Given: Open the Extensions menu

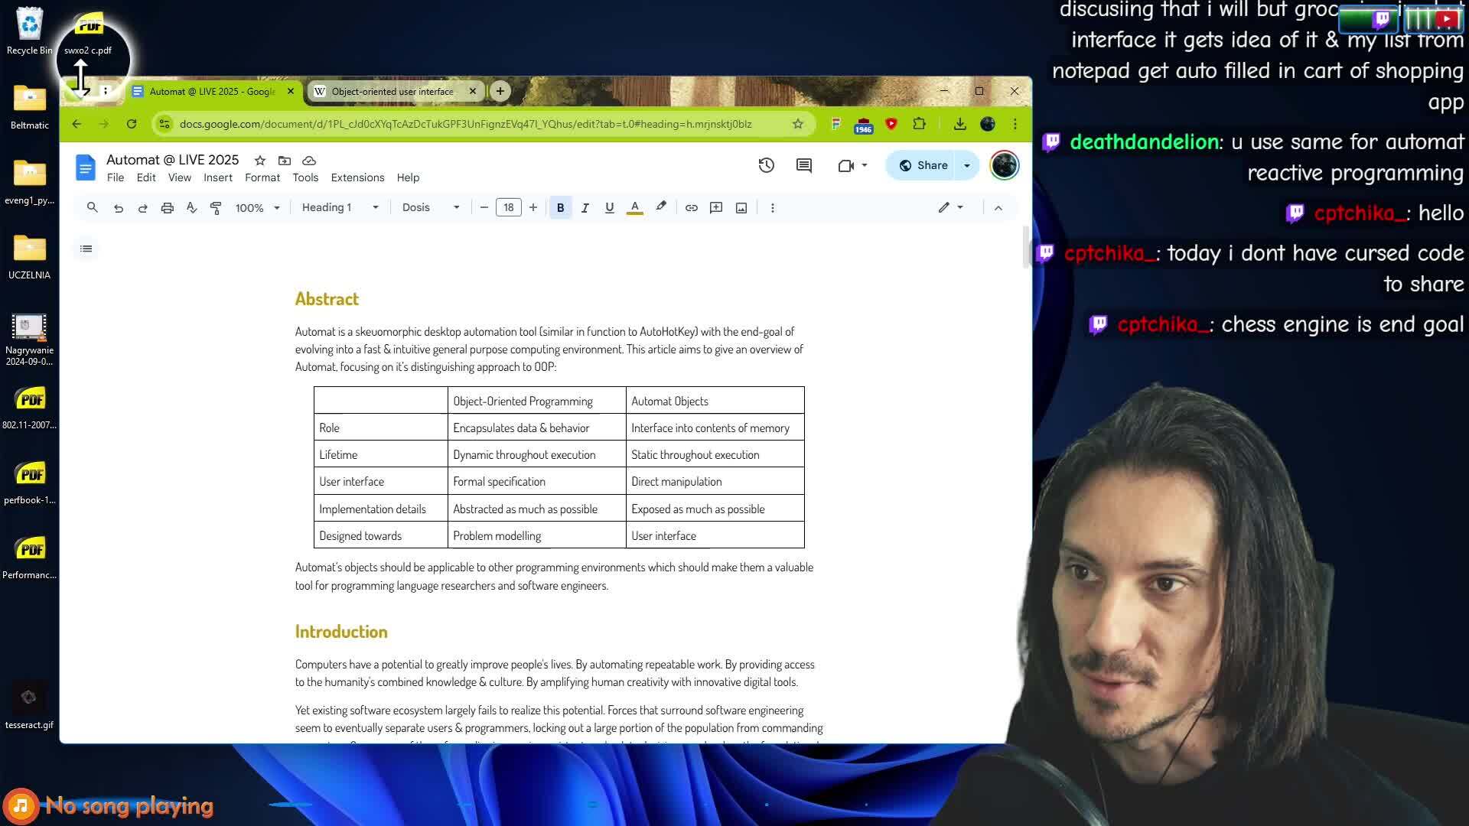Looking at the screenshot, I should click(x=357, y=177).
